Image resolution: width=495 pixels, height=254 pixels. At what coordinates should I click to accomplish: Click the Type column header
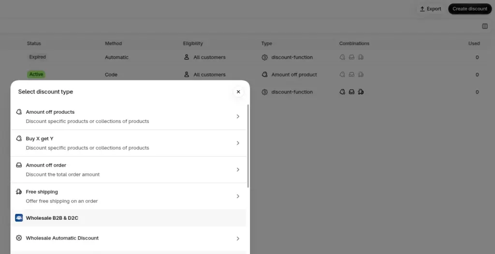[x=266, y=43]
